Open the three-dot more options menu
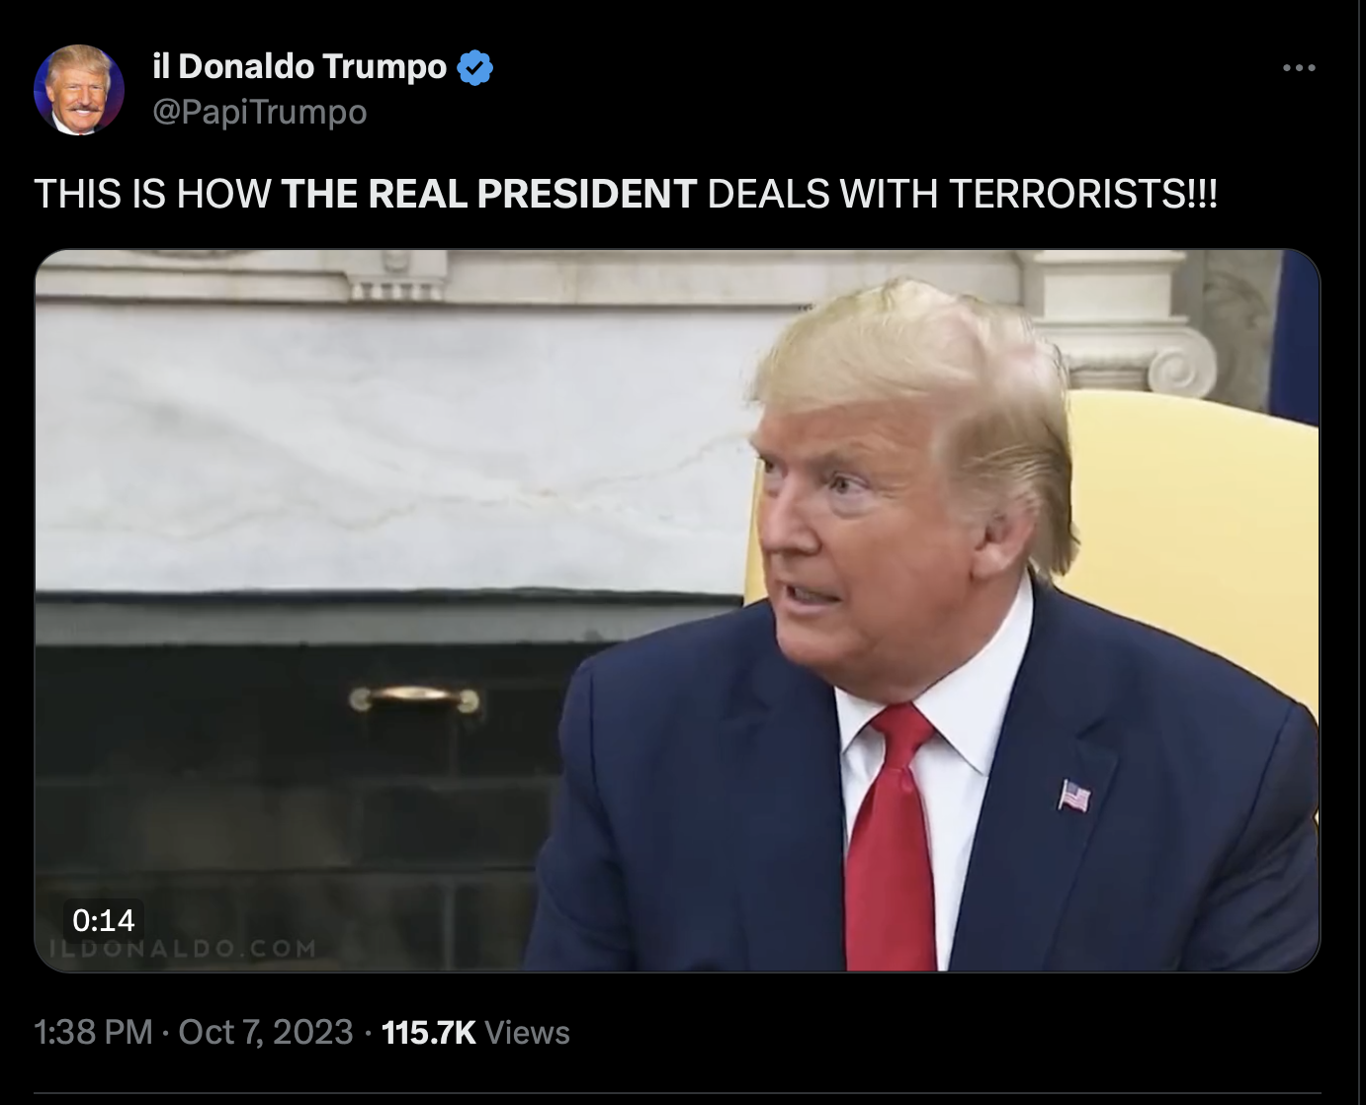1366x1105 pixels. pyautogui.click(x=1298, y=68)
